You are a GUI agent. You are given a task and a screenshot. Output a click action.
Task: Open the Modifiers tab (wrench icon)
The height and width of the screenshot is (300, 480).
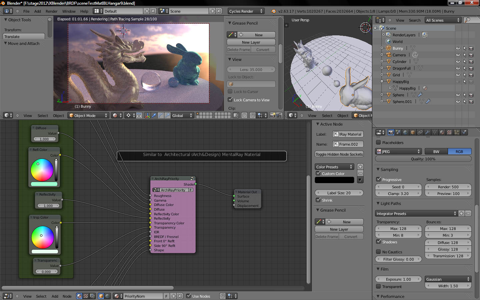427,132
